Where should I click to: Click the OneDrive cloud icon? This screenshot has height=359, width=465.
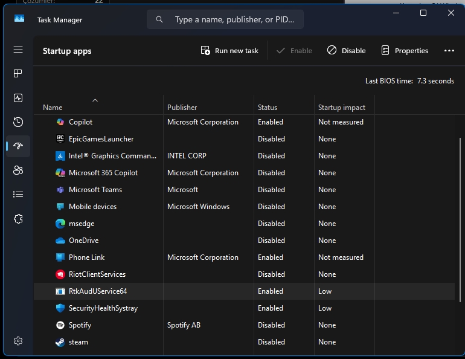click(60, 241)
